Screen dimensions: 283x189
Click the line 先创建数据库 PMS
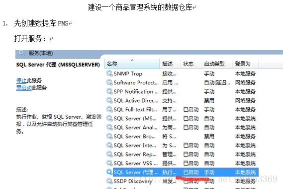pos(41,23)
